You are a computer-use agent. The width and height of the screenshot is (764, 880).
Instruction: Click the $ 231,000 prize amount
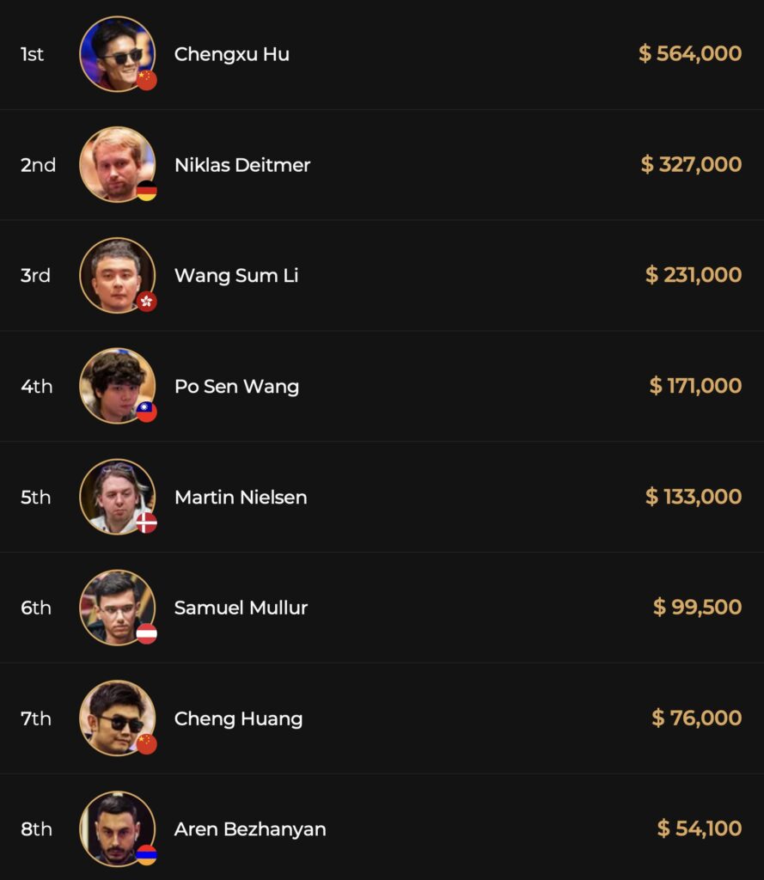click(694, 275)
